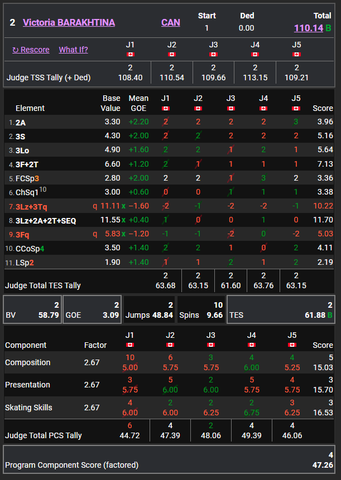Open the What If? link
The width and height of the screenshot is (341, 480).
pyautogui.click(x=73, y=50)
